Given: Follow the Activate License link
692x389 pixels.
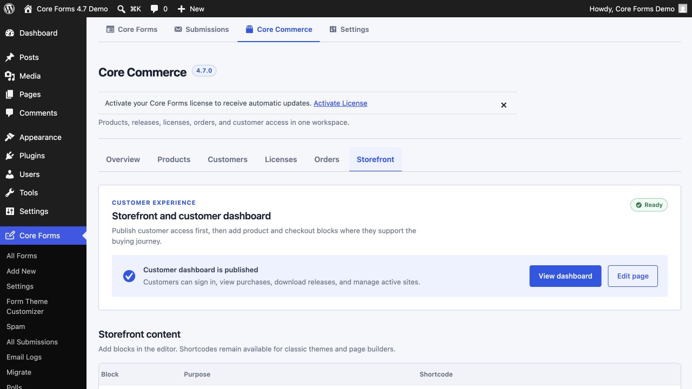Looking at the screenshot, I should (340, 103).
